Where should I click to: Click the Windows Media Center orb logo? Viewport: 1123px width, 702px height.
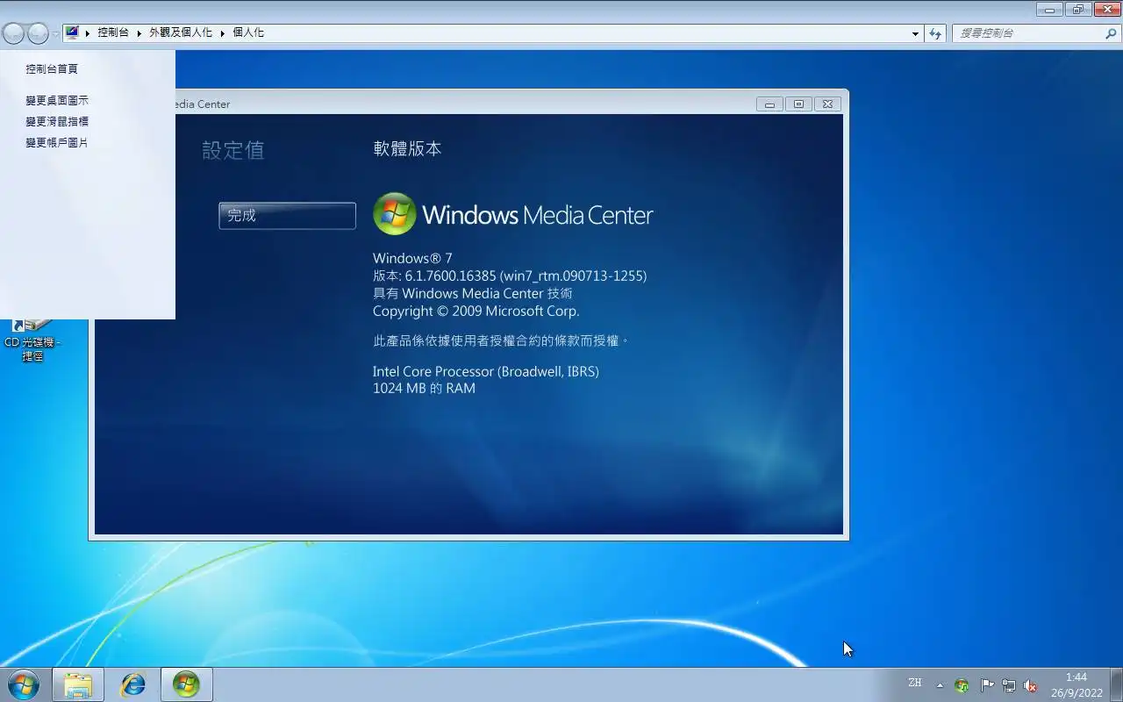[x=394, y=214]
